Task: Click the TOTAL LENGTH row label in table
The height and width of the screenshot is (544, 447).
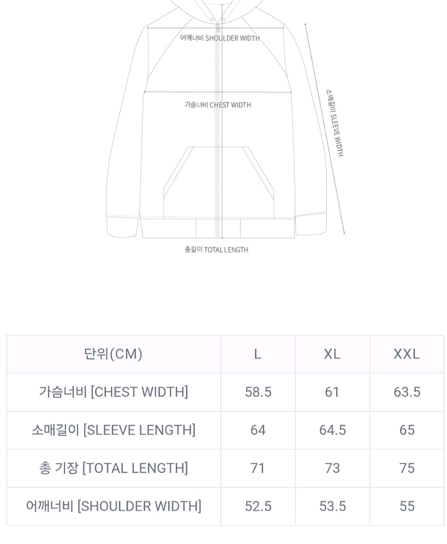Action: (113, 468)
